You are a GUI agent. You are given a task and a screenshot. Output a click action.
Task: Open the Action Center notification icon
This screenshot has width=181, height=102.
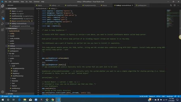pyautogui.click(x=177, y=100)
